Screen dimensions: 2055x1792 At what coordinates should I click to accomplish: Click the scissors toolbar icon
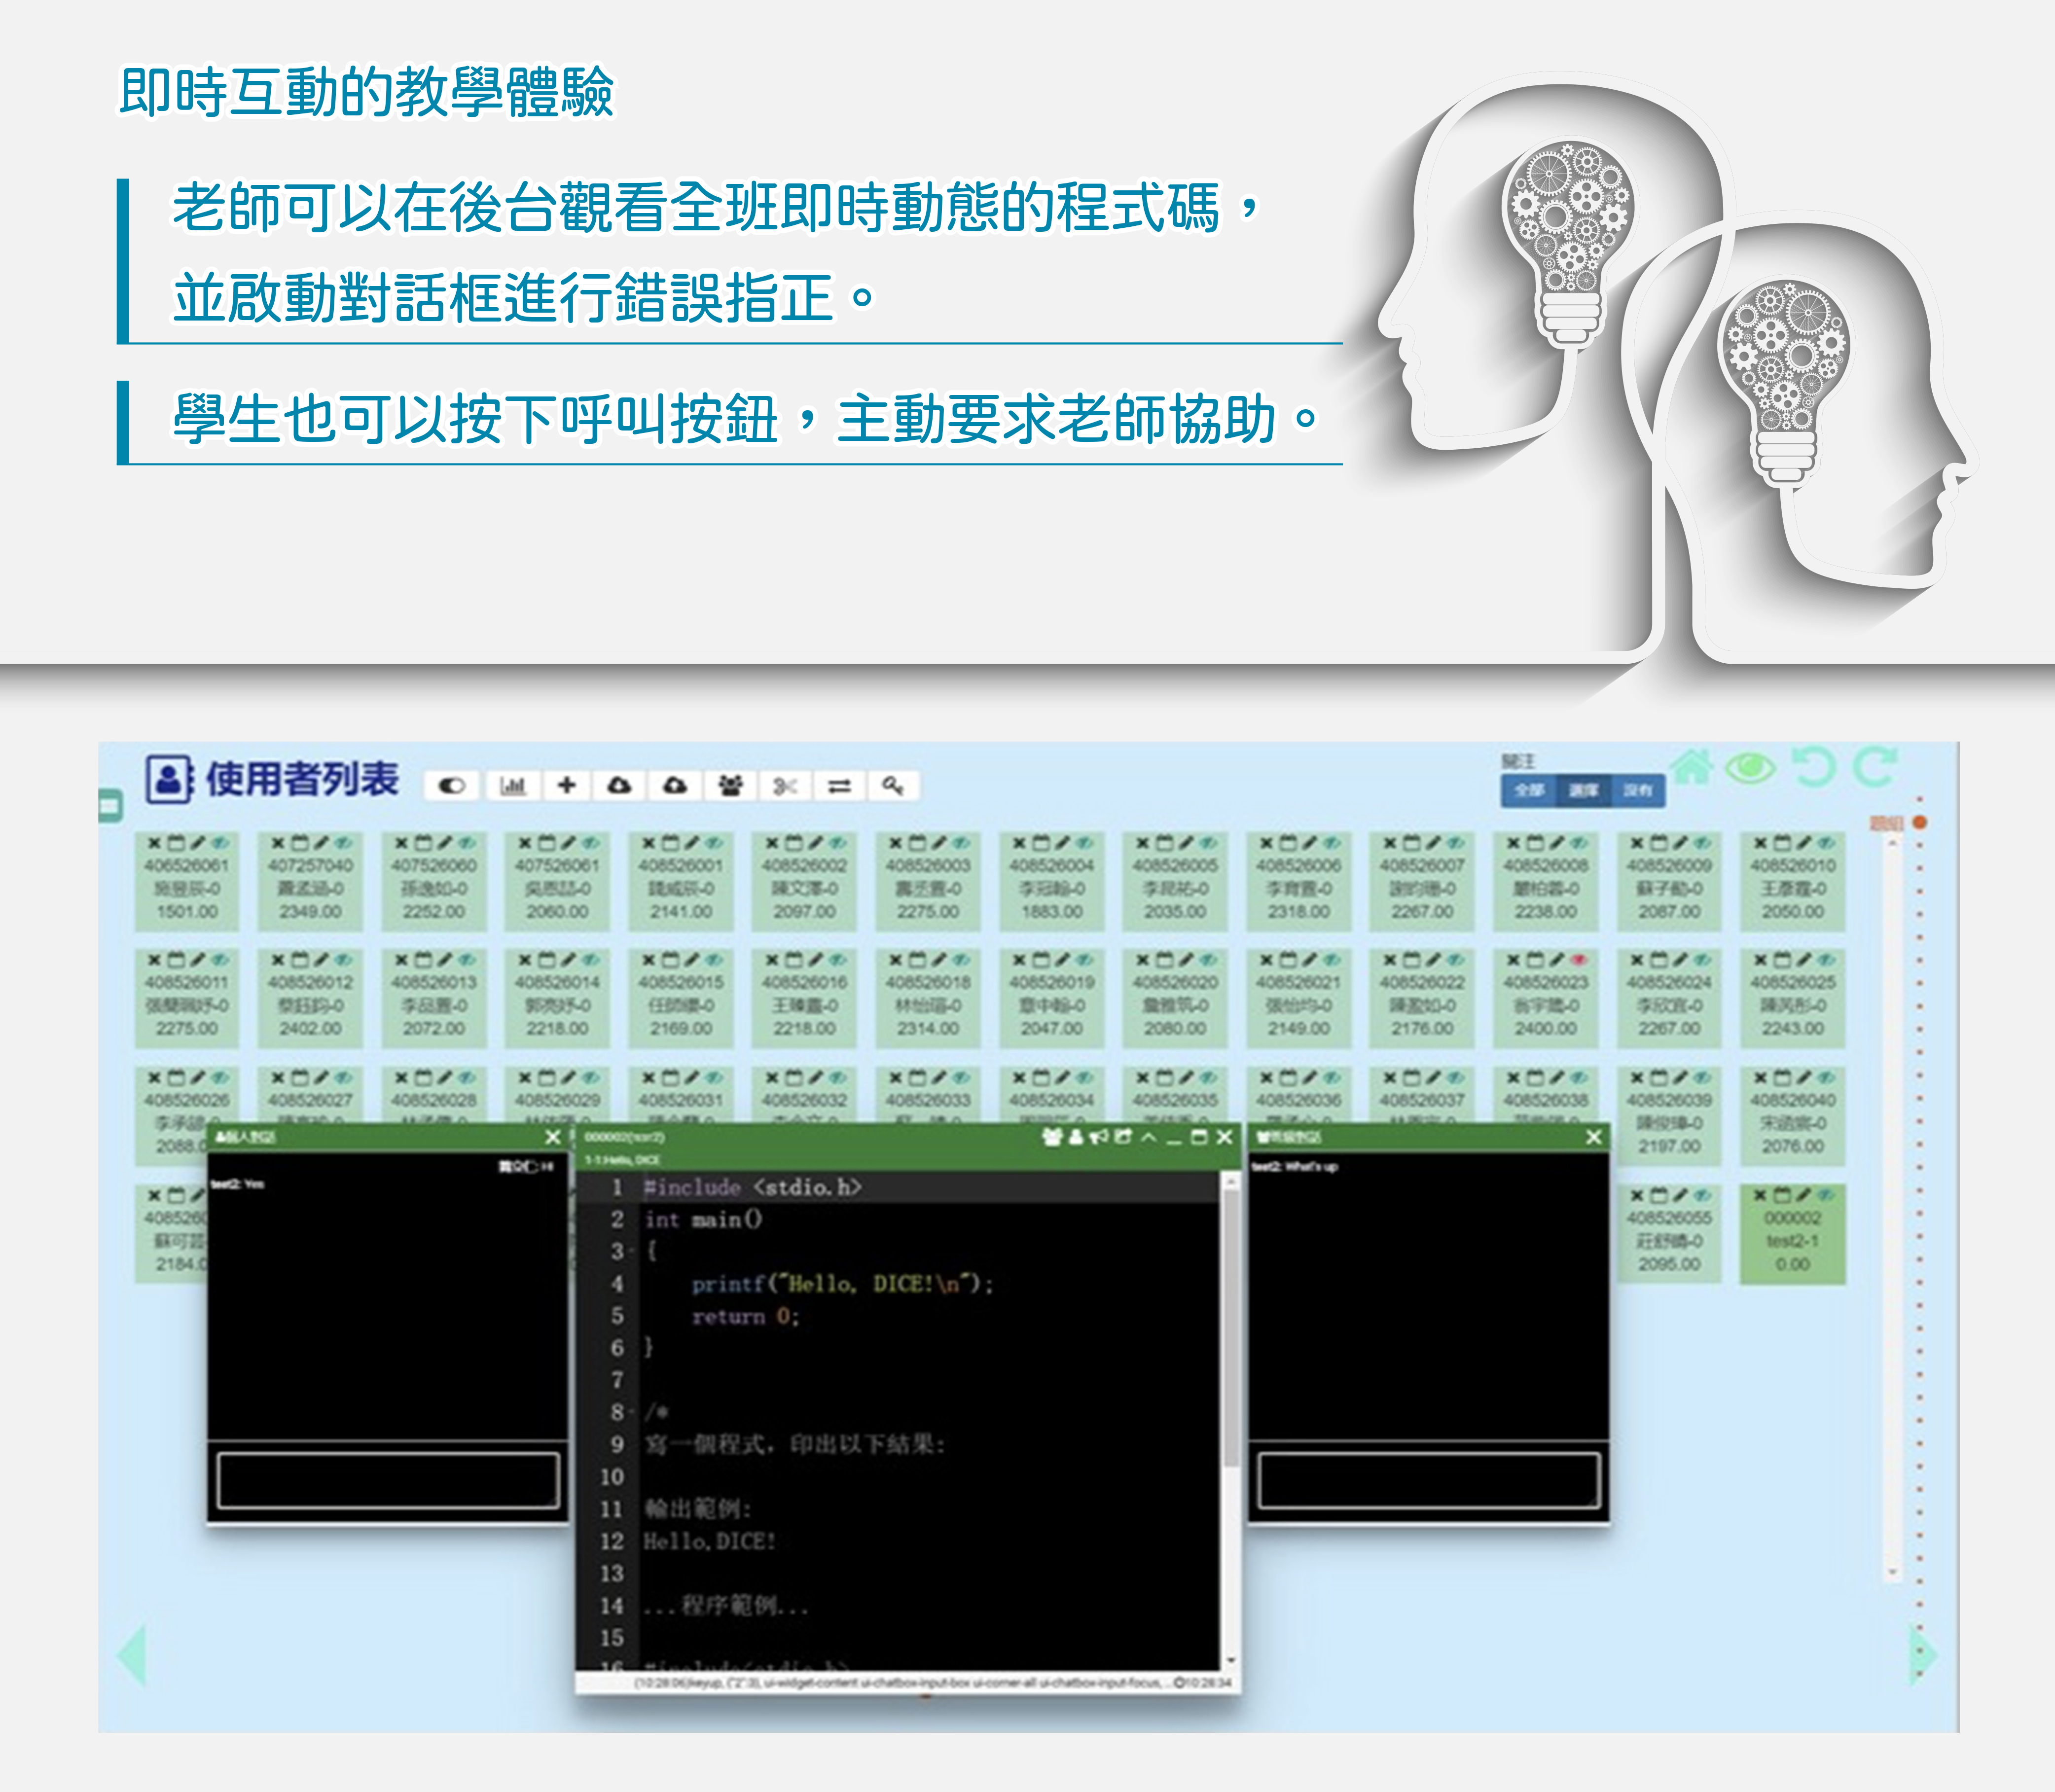(785, 786)
